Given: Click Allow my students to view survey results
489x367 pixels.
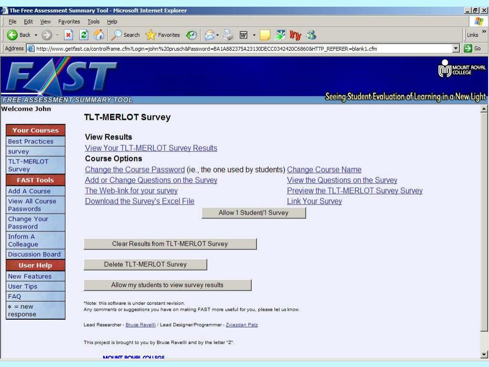Looking at the screenshot, I should [x=168, y=285].
